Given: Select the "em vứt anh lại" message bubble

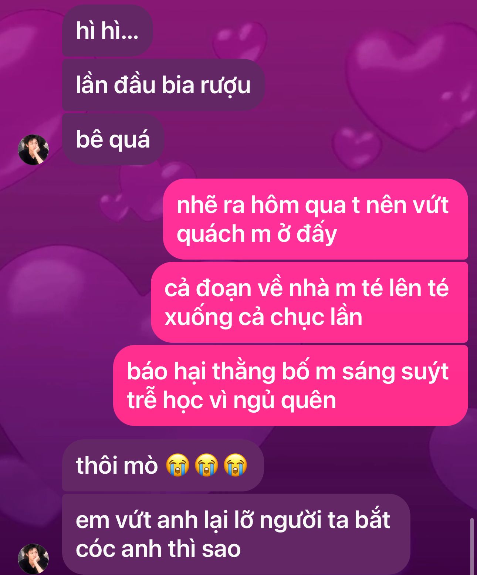Looking at the screenshot, I should [236, 534].
